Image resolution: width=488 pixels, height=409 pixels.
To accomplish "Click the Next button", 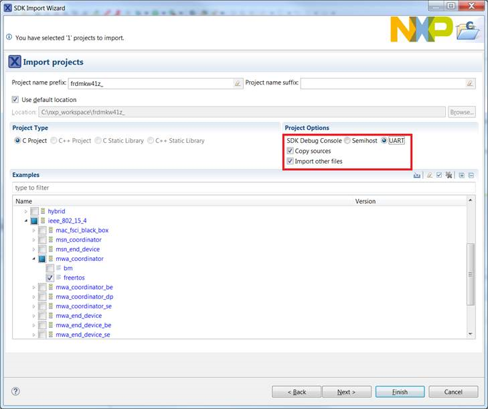I will click(346, 392).
